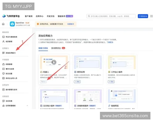Click the 创建版本 link in the banner
The height and width of the screenshot is (122, 153).
[x=71, y=24]
